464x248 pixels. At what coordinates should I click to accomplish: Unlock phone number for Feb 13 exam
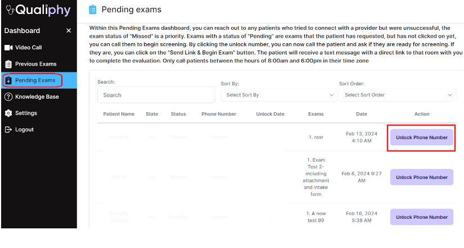421,137
